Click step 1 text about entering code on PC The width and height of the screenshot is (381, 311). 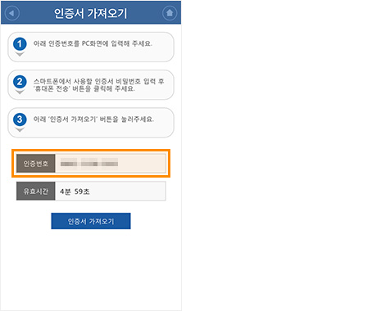click(93, 43)
